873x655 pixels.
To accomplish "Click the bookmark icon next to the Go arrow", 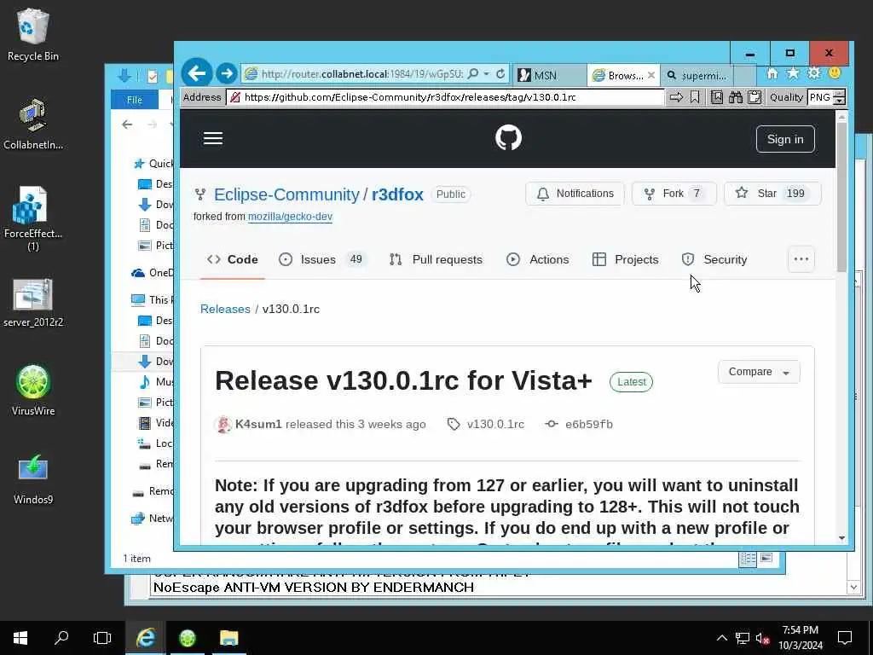I will coord(695,97).
